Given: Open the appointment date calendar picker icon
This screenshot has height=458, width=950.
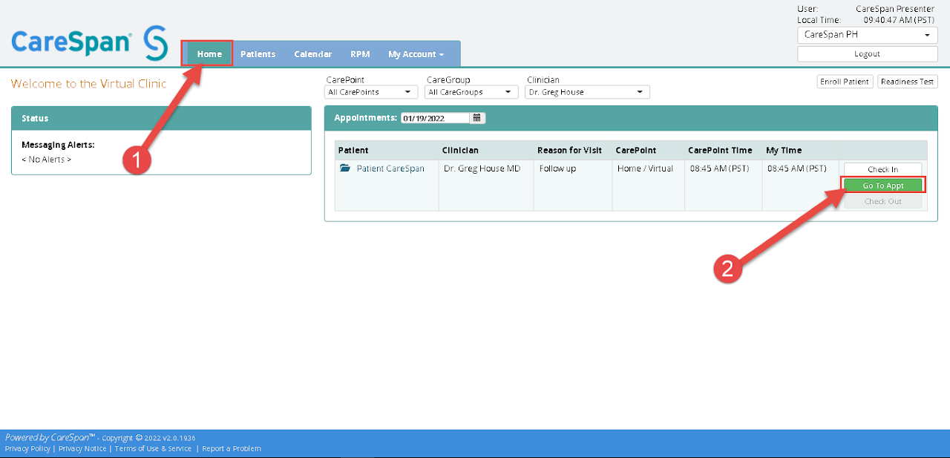Looking at the screenshot, I should (x=477, y=118).
